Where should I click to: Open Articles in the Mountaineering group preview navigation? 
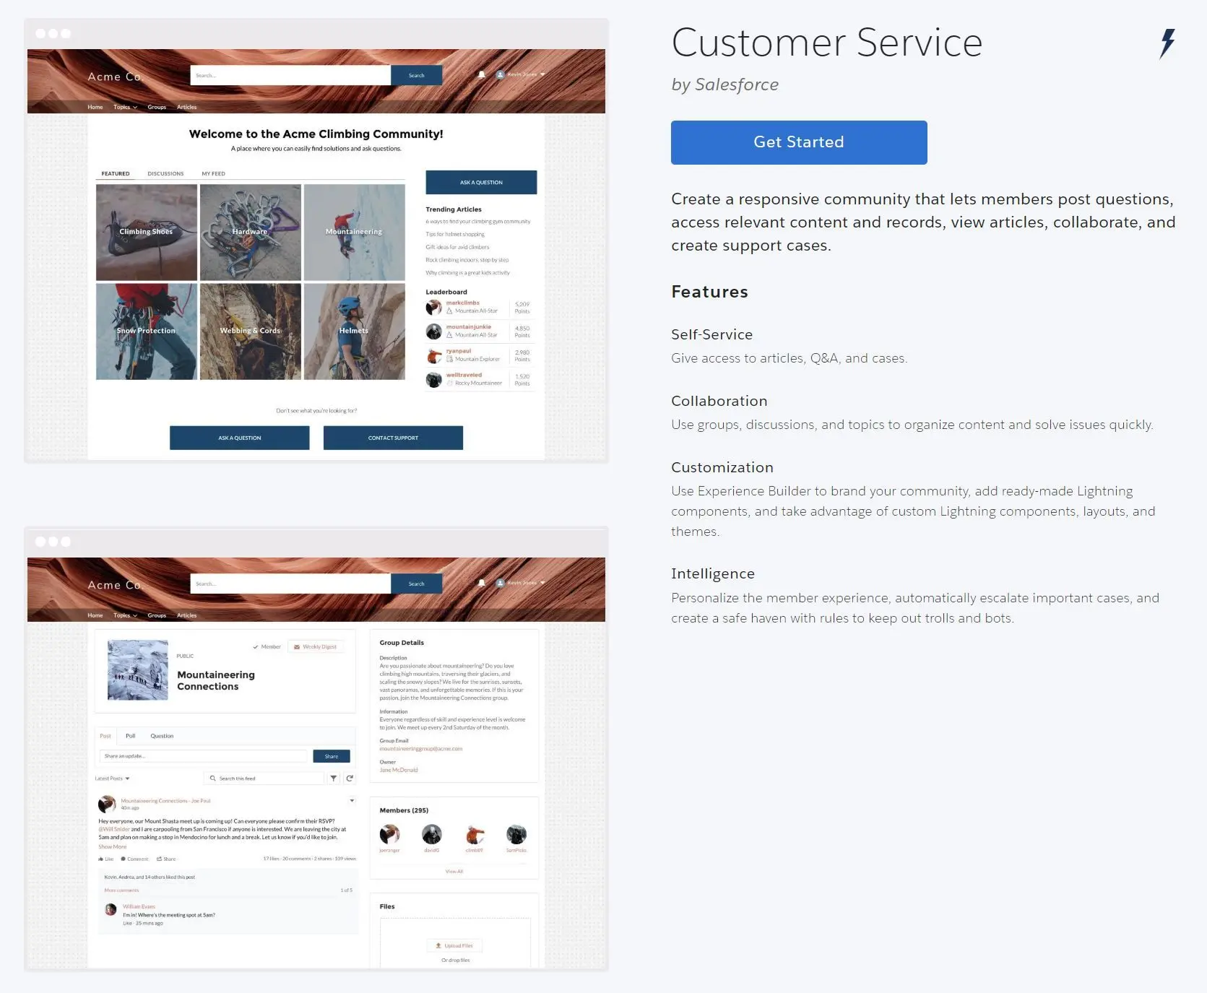[186, 615]
